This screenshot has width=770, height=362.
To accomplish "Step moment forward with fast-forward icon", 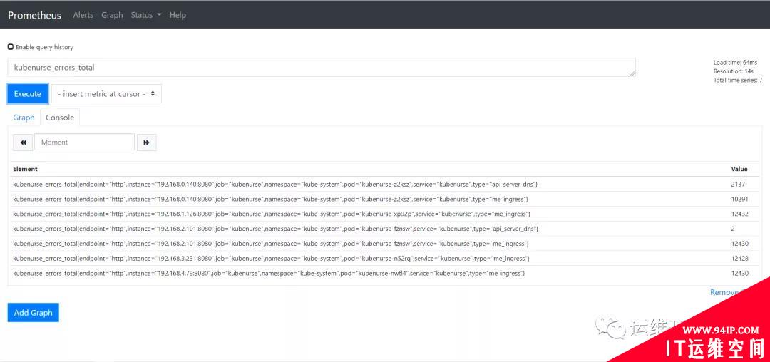I will [146, 143].
